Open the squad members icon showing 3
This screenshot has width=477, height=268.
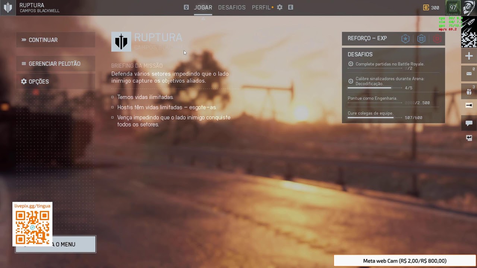coord(469,91)
